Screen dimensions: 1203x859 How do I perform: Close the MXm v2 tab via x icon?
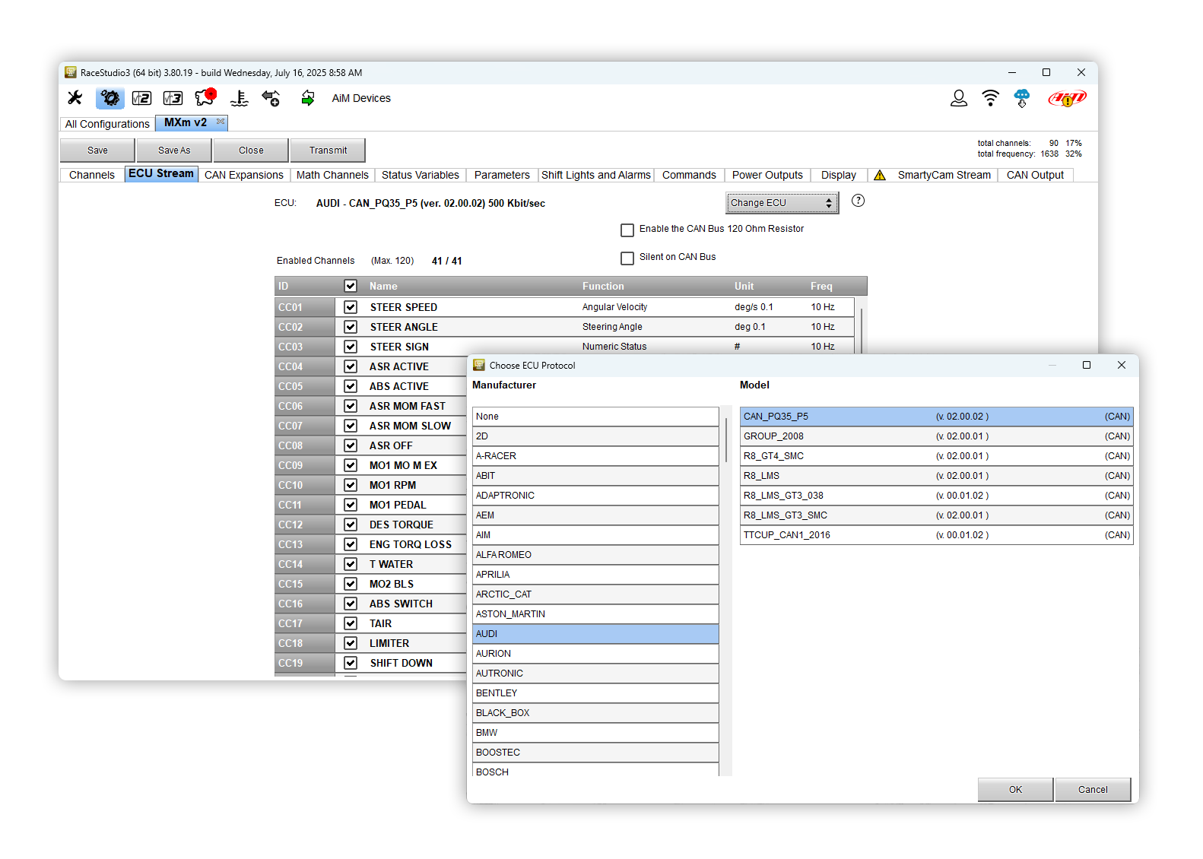tap(221, 122)
